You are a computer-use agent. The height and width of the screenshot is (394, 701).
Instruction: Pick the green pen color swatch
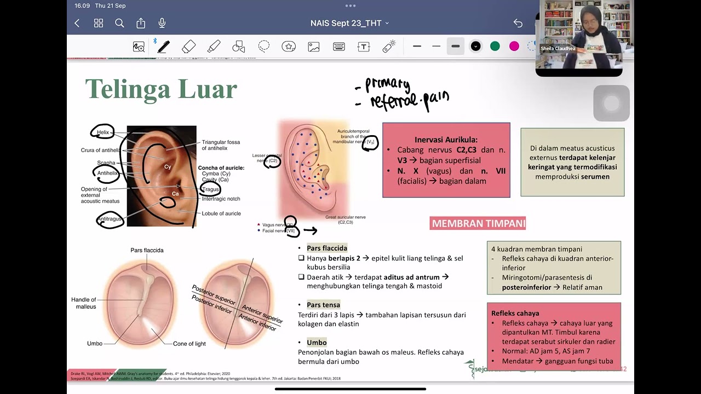pyautogui.click(x=495, y=47)
